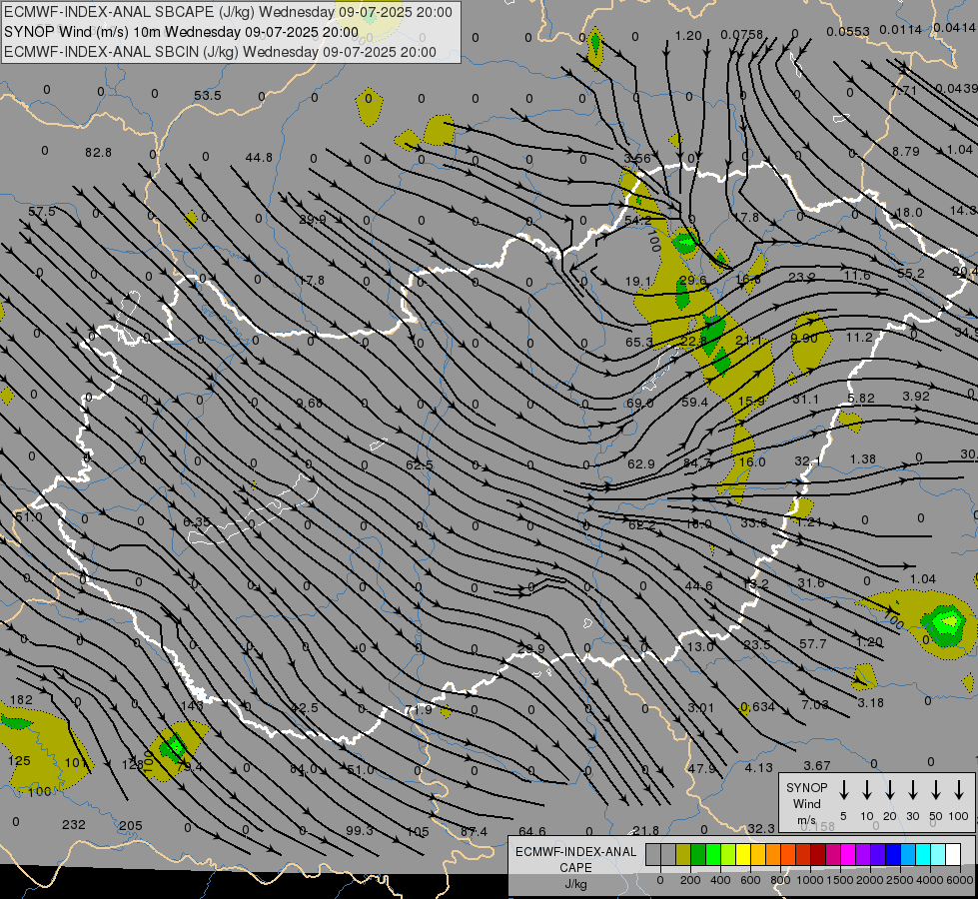Click the map value 7.03

coord(815,705)
